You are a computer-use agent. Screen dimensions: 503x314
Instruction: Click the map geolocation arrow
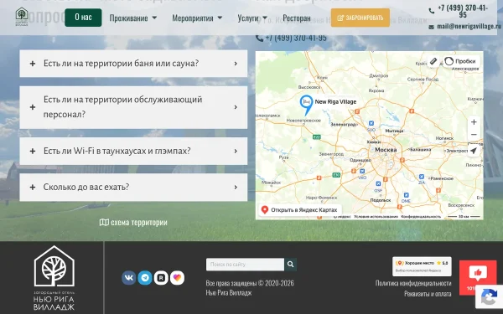coord(474,151)
